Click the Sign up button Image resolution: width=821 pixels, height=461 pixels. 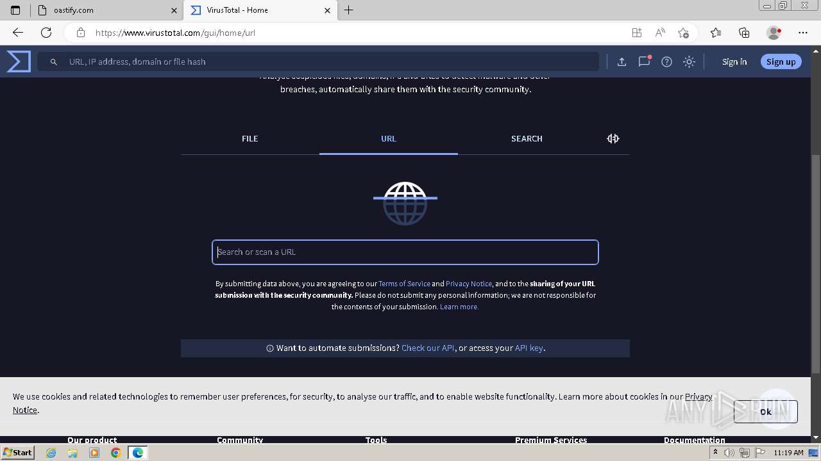point(781,61)
